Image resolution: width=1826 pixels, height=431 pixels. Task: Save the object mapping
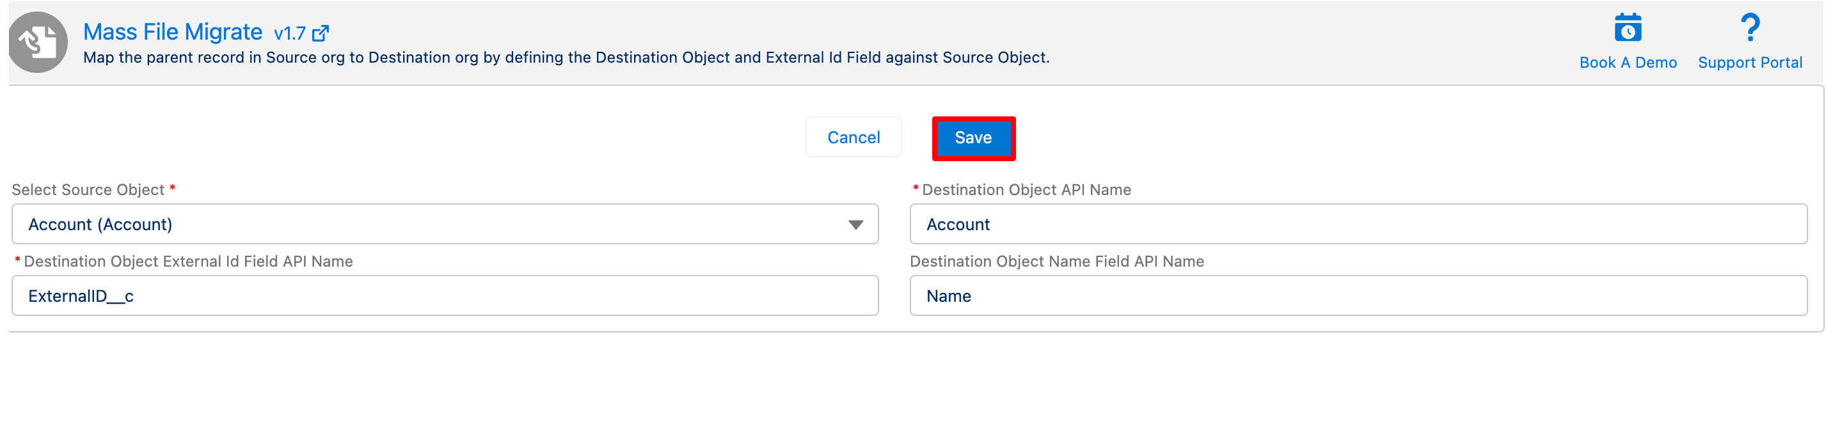click(x=973, y=137)
